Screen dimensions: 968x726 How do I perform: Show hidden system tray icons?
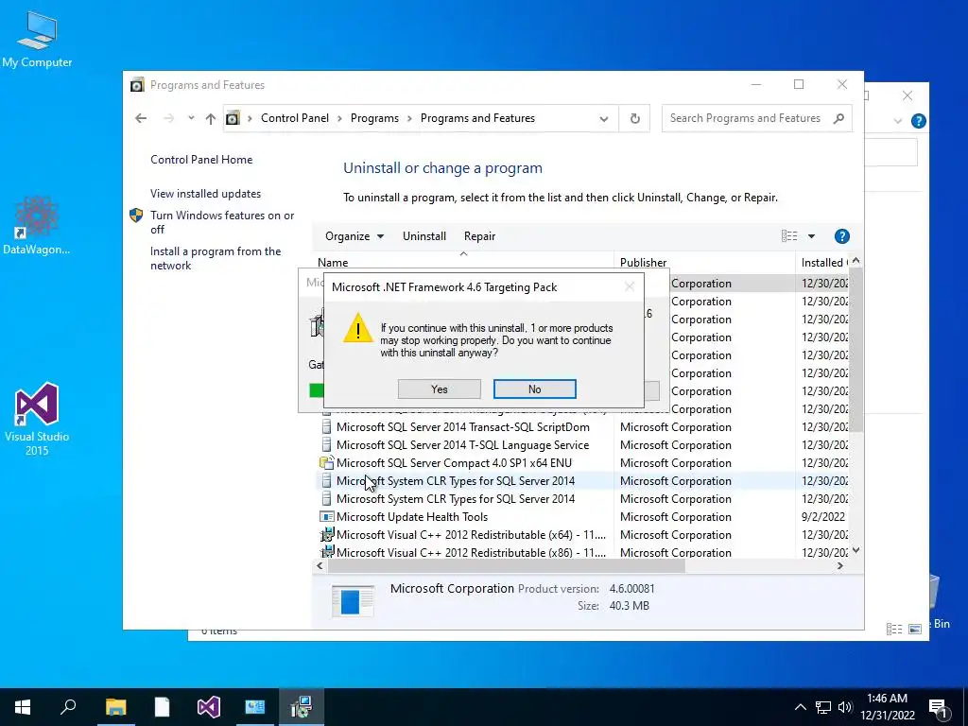pos(800,707)
